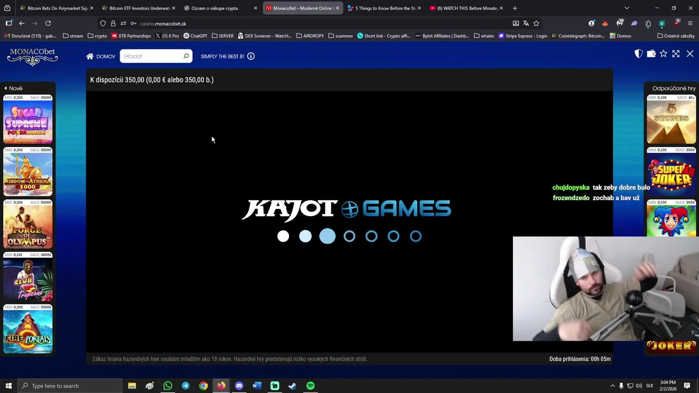Open Steam from taskbar

point(292,386)
